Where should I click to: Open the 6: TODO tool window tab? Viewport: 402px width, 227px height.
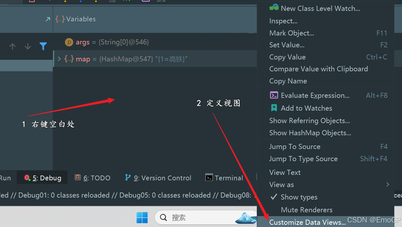point(92,178)
